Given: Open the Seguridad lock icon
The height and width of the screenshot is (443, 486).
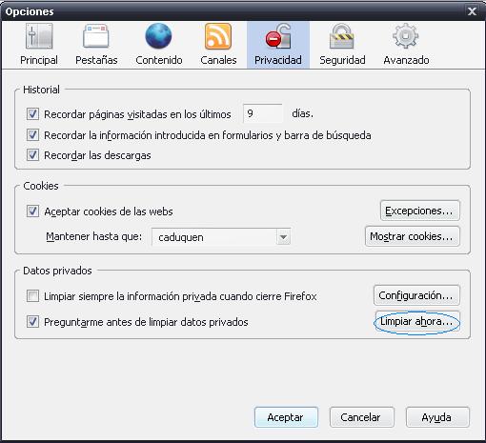Looking at the screenshot, I should pyautogui.click(x=342, y=36).
